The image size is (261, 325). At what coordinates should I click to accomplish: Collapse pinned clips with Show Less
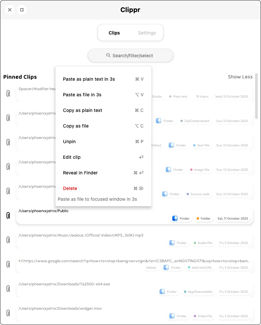(240, 77)
